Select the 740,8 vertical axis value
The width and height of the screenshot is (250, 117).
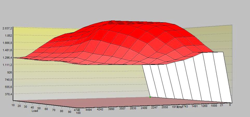(x=8, y=79)
